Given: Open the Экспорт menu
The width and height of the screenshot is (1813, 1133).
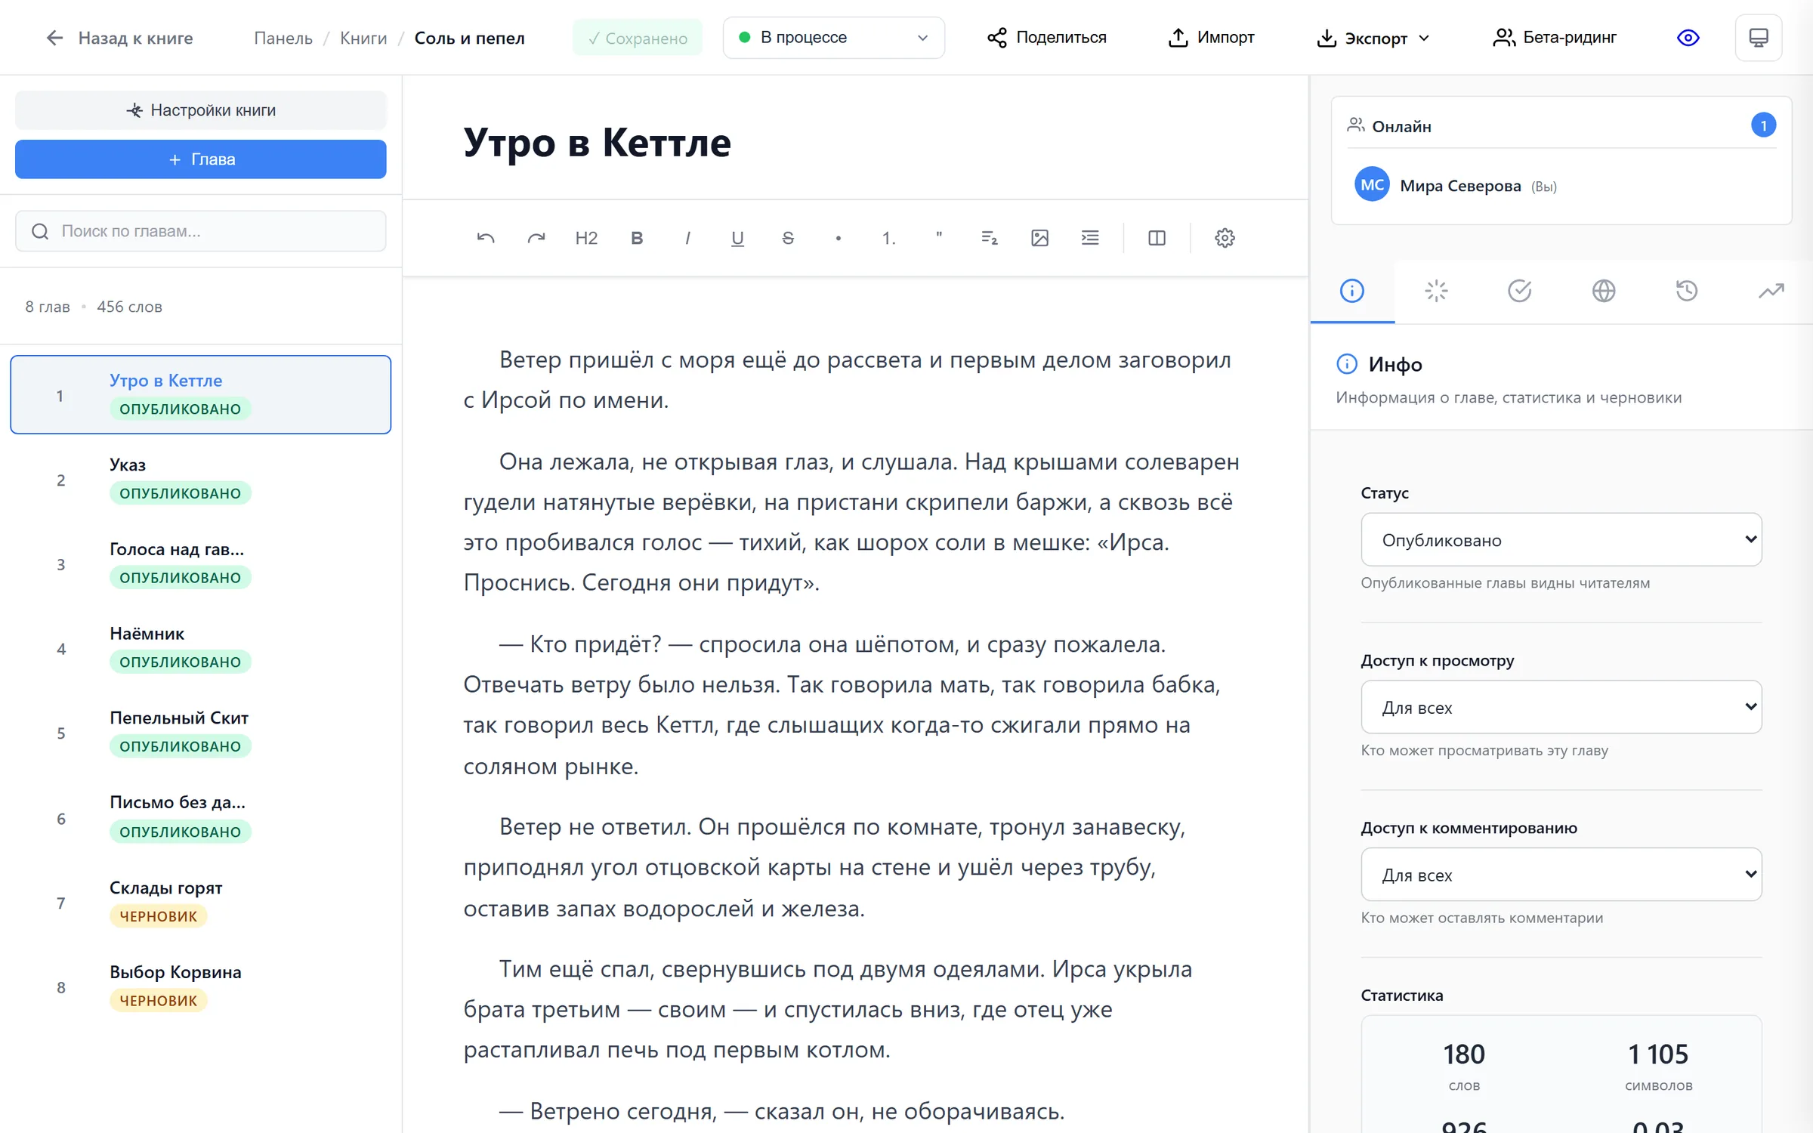Looking at the screenshot, I should click(1373, 38).
